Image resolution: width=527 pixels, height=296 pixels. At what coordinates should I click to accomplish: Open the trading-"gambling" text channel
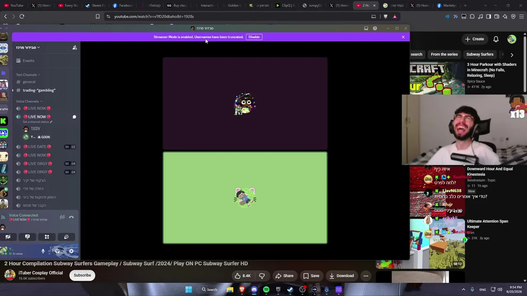pyautogui.click(x=39, y=90)
